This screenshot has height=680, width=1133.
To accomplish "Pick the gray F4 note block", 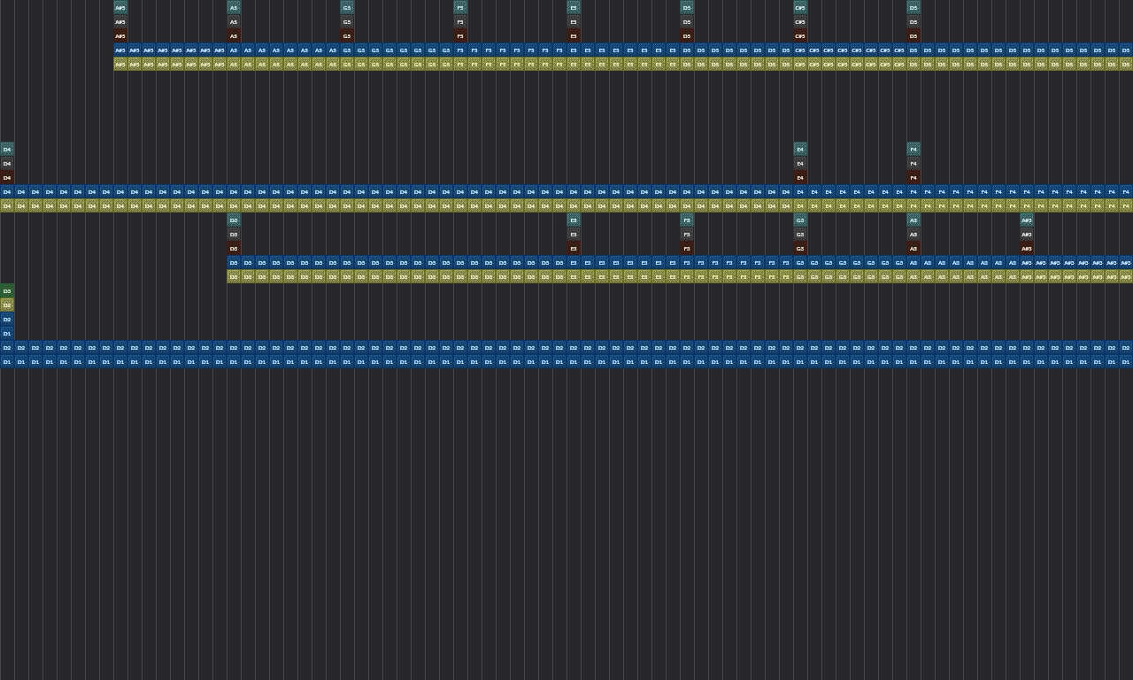I will [913, 163].
